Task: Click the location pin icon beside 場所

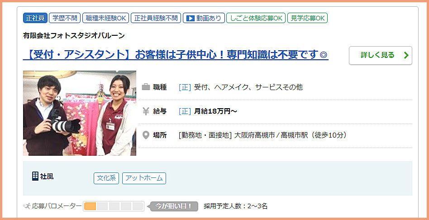Action: click(146, 135)
